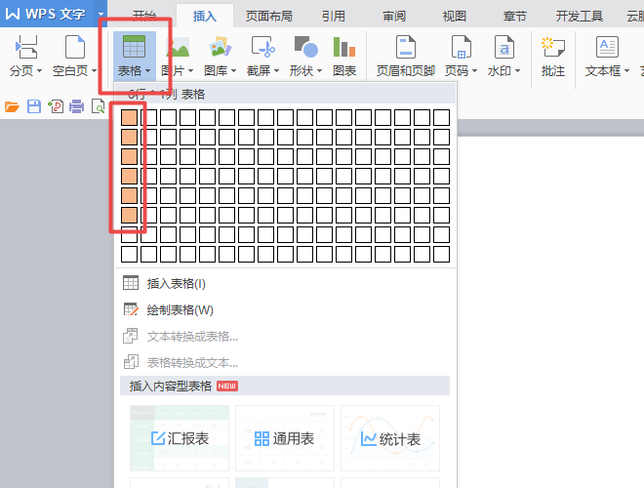Click the print icon in quick toolbar

[76, 106]
